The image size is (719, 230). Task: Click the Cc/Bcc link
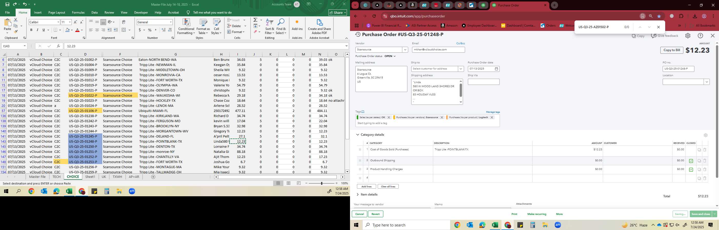(x=460, y=43)
